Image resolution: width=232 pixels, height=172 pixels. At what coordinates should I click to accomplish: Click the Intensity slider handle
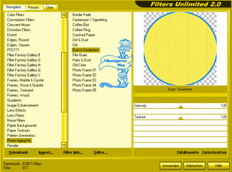point(181,107)
